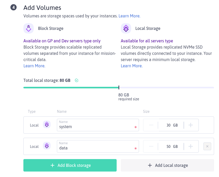Click the green storage validation checkmark
This screenshot has width=219, height=177.
coord(77,80)
